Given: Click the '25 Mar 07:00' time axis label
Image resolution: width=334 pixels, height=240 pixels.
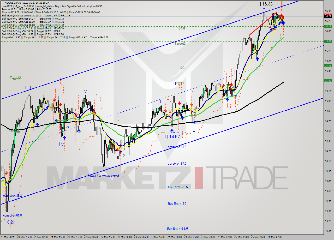Looking at the screenshot, I should click(x=225, y=237).
